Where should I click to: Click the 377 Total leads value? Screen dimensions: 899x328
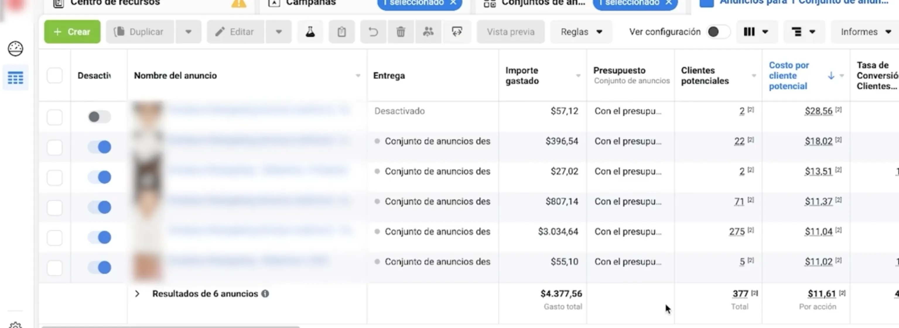pyautogui.click(x=740, y=294)
